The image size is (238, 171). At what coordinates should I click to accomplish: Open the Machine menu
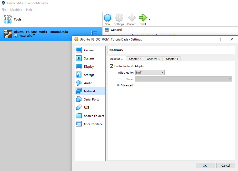click(x=16, y=10)
